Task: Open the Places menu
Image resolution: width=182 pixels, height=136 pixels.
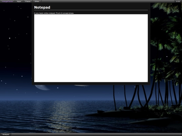Action: 28,1
